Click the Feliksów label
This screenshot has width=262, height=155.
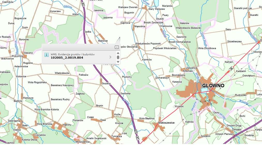pyautogui.click(x=84, y=75)
